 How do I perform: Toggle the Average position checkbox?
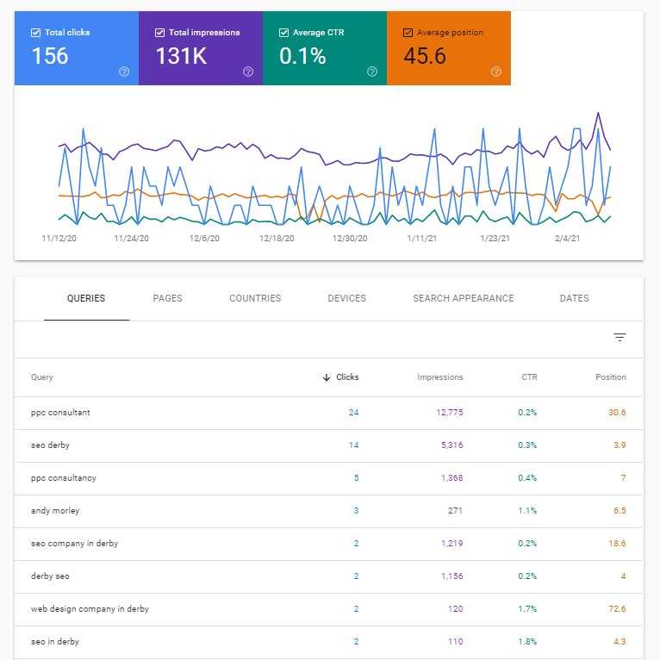pos(408,33)
